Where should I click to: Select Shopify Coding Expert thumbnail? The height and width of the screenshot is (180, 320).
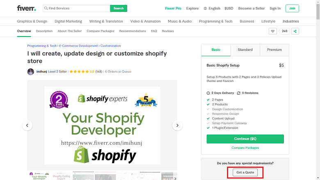pos(61,176)
